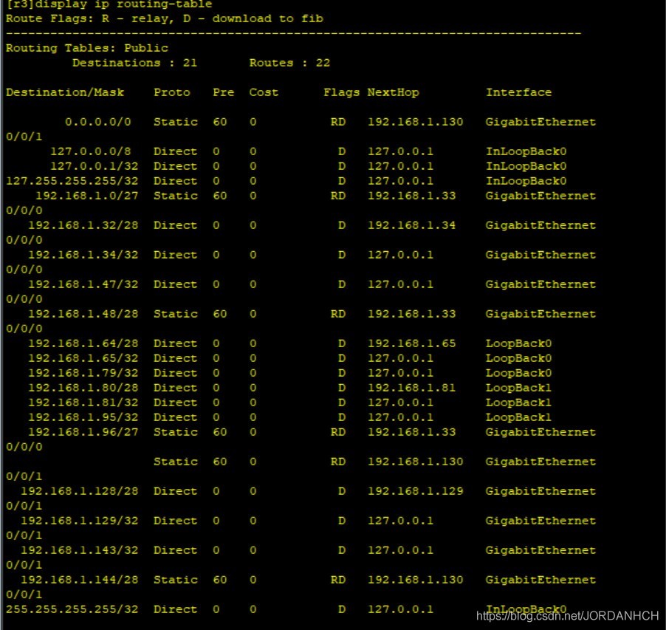This screenshot has width=666, height=630.
Task: Select destination 192.168.1.34/32
Action: point(83,255)
